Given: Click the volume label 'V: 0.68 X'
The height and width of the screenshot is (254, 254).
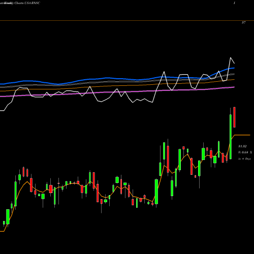Looking at the screenshot, I should click(x=245, y=152).
